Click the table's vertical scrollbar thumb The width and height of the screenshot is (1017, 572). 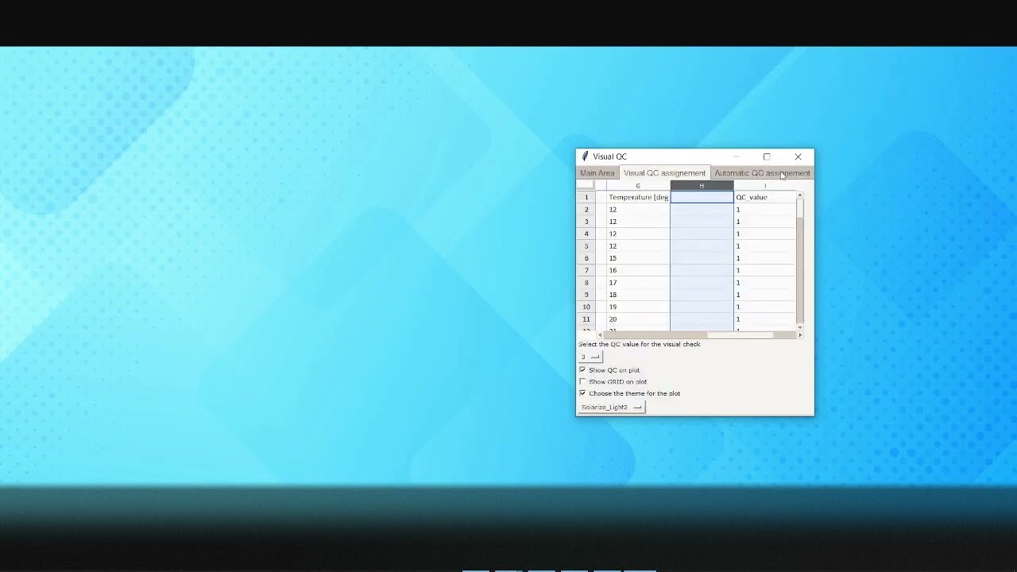[799, 209]
